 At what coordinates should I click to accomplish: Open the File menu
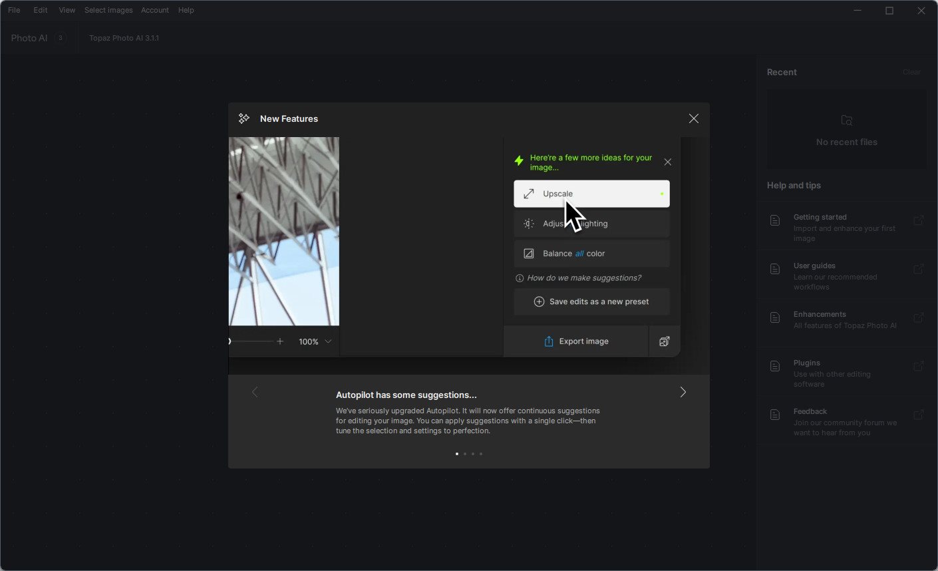pos(14,10)
